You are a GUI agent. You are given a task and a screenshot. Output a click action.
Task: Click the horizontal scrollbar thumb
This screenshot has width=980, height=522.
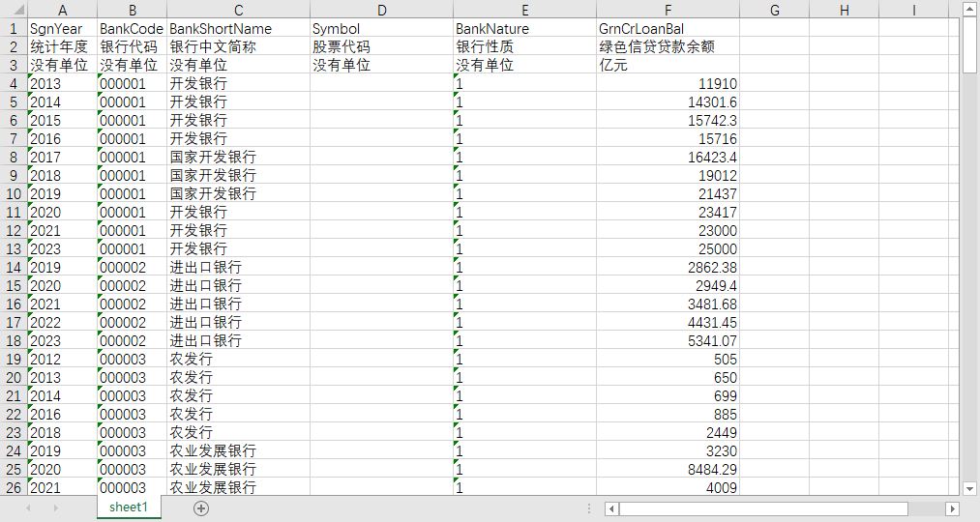click(763, 508)
